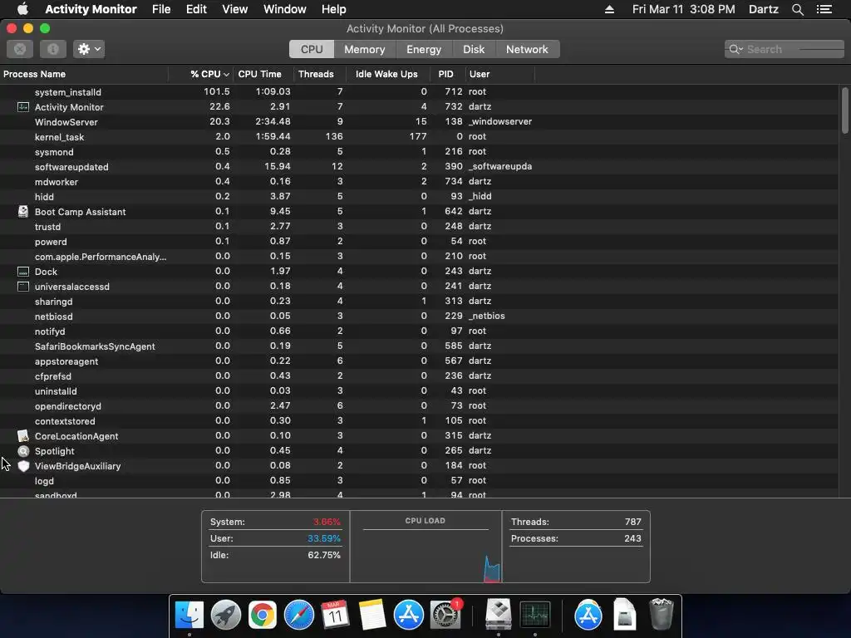851x638 pixels.
Task: Open Calendar from the Dock
Action: click(x=335, y=615)
